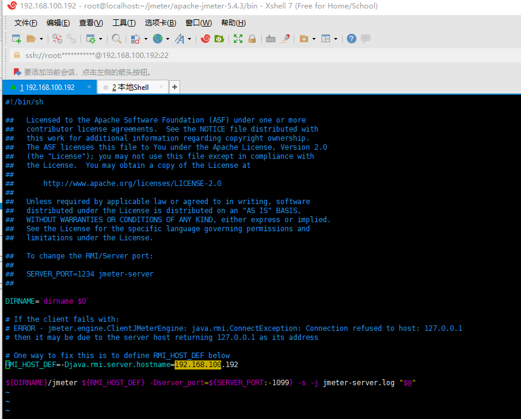Click the red Xshell swirl toolbar icon
This screenshot has height=419, width=521.
tap(205, 39)
